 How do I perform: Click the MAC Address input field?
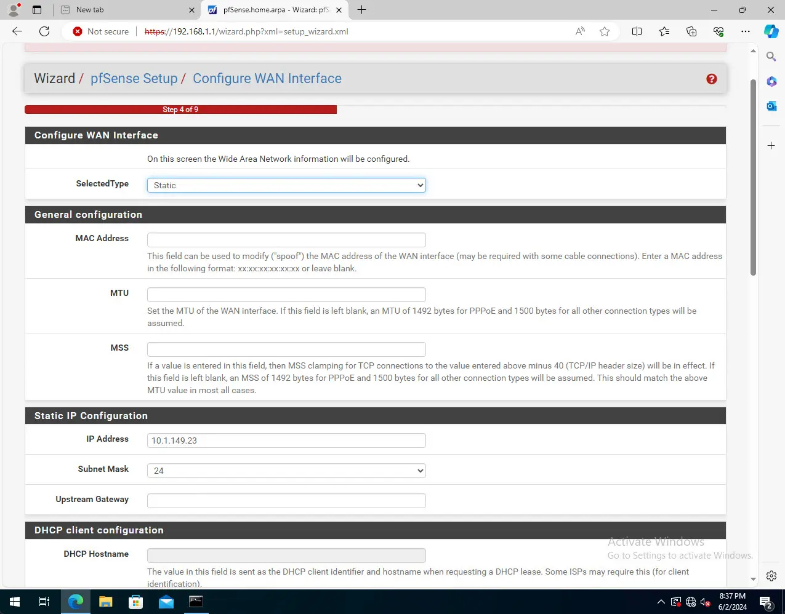point(286,240)
